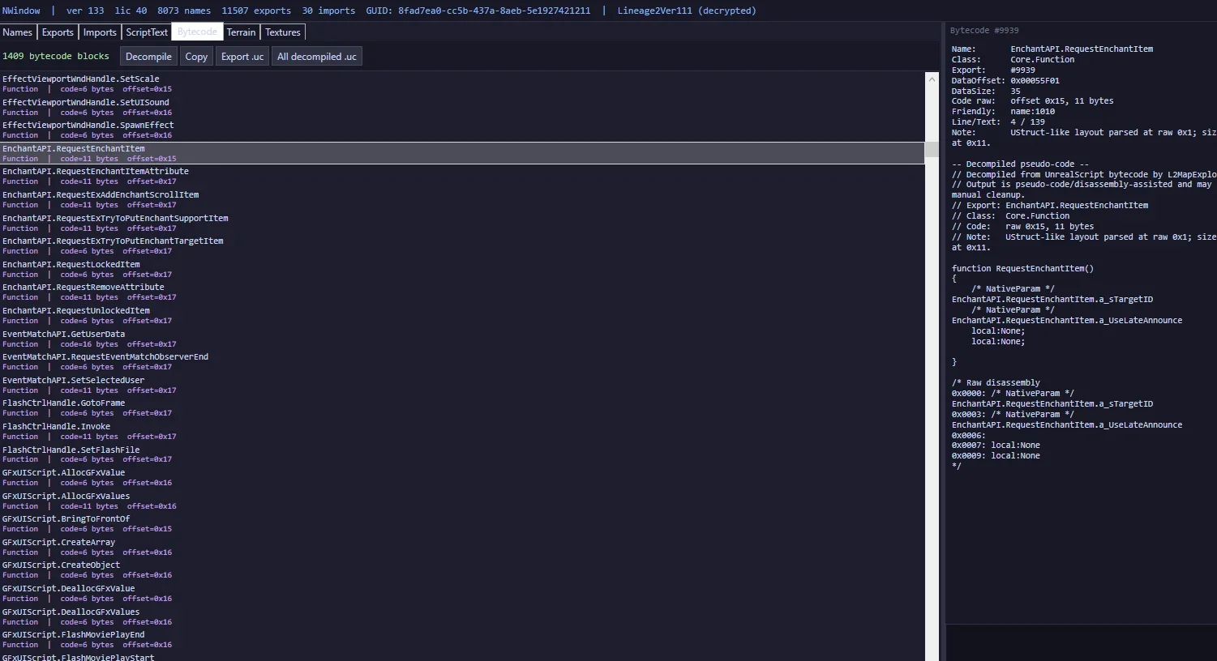
Task: Click function RequestEnchantItem() code line
Action: (x=1022, y=268)
